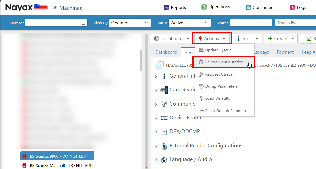
Task: Expand the Language / Audio chevron
Action: coord(156,160)
